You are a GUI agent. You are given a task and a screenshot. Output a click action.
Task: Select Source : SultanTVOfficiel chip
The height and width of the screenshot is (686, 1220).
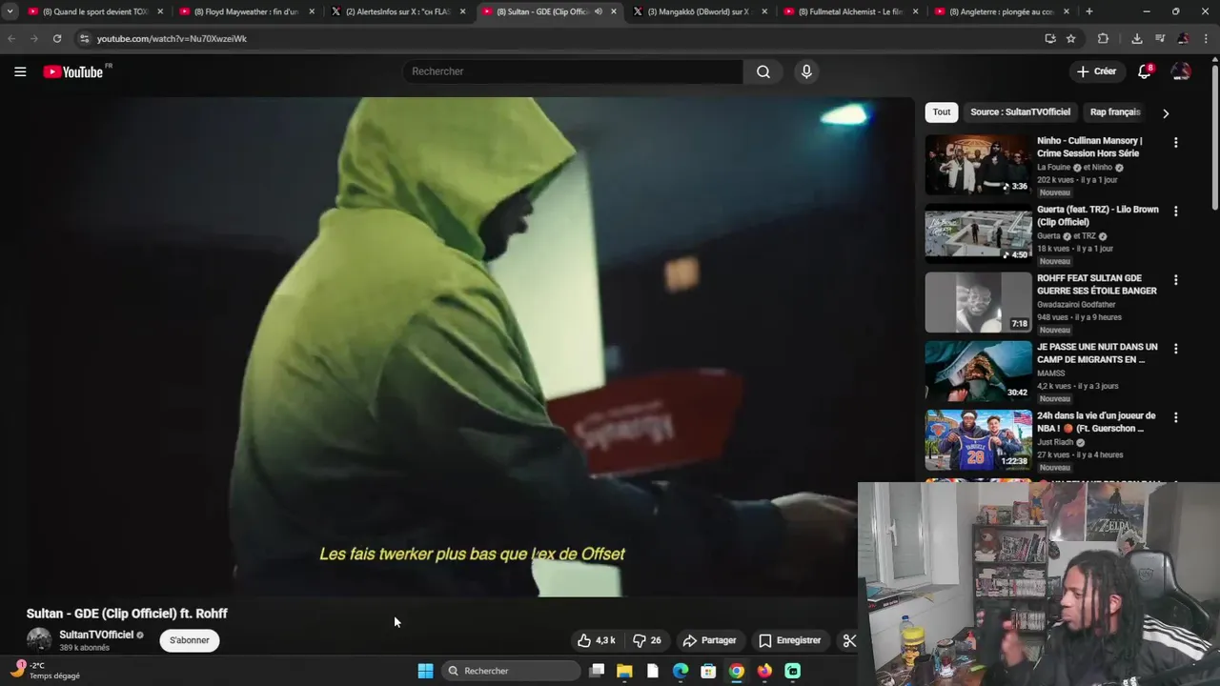click(x=1020, y=112)
